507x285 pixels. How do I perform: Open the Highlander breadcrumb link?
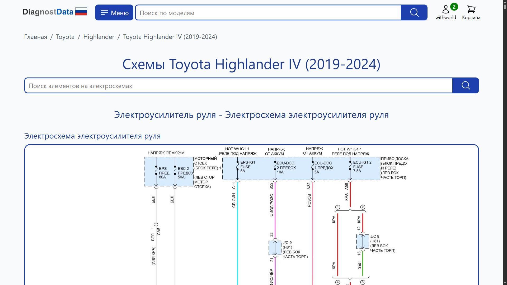(99, 37)
